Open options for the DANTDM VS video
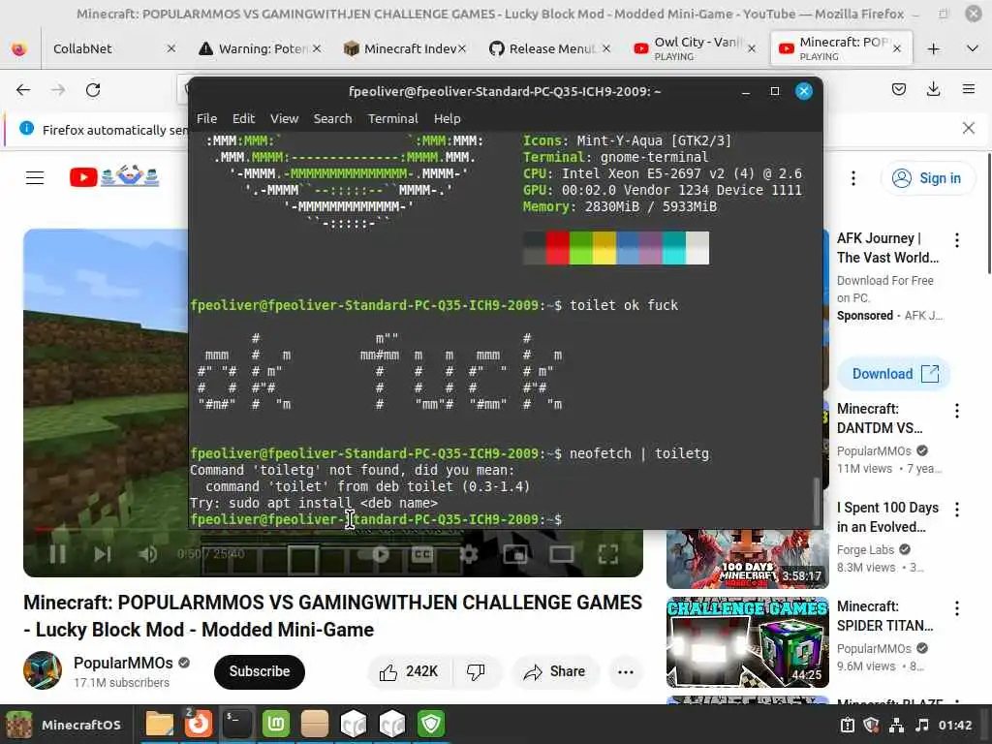Image resolution: width=992 pixels, height=744 pixels. (x=956, y=411)
